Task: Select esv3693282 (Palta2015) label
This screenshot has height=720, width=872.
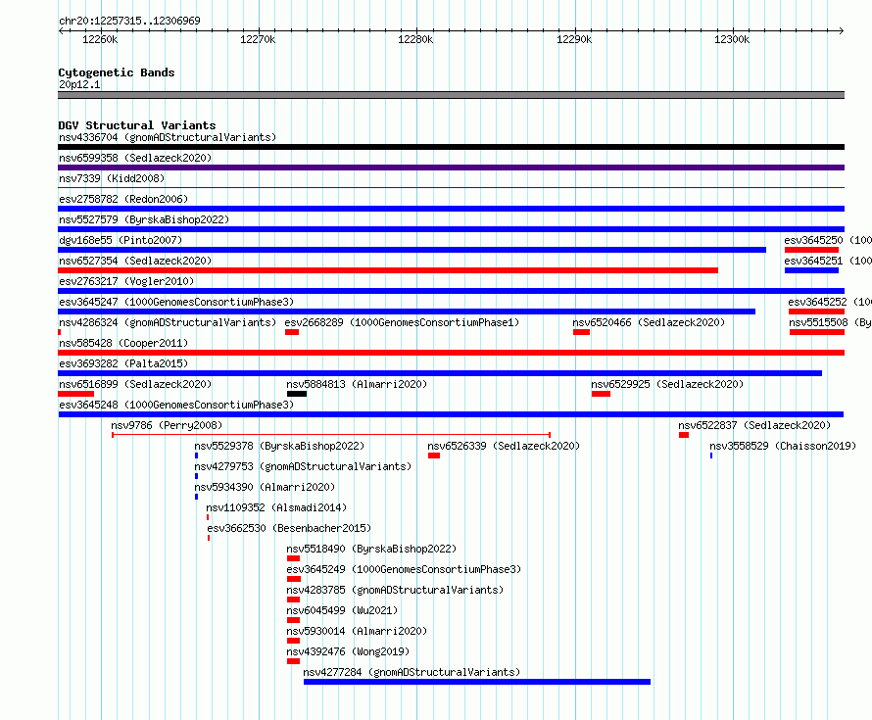Action: (x=123, y=363)
